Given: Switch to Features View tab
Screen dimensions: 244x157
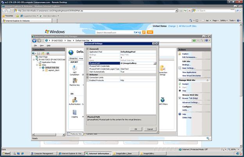Looking at the screenshot, I should point(75,134).
